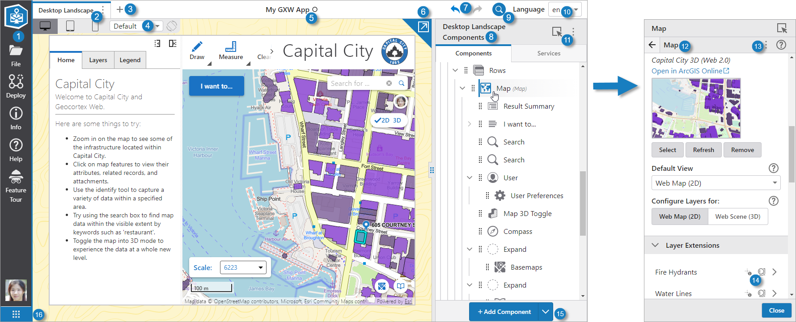Select Web Scene (3D) layer configuration
This screenshot has height=322, width=796.
737,216
